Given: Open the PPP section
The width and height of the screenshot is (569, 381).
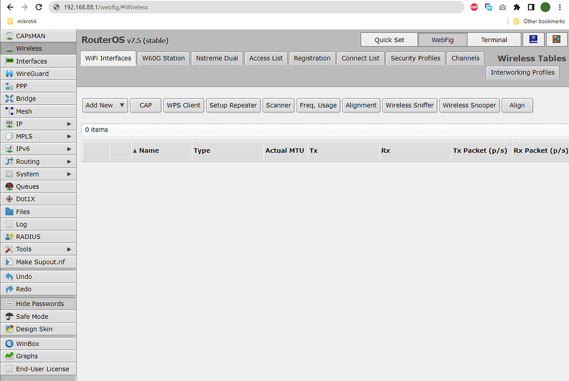Looking at the screenshot, I should 38,86.
